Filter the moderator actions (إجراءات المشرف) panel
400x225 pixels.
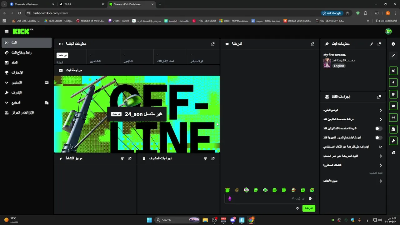click(x=205, y=159)
